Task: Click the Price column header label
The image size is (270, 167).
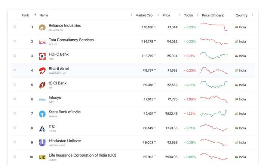Action: click(166, 15)
